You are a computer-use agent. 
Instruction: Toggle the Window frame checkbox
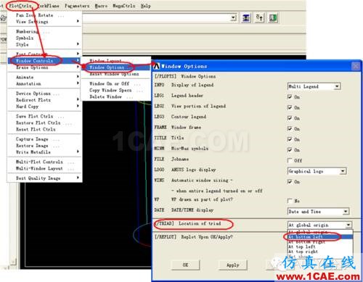click(x=290, y=128)
